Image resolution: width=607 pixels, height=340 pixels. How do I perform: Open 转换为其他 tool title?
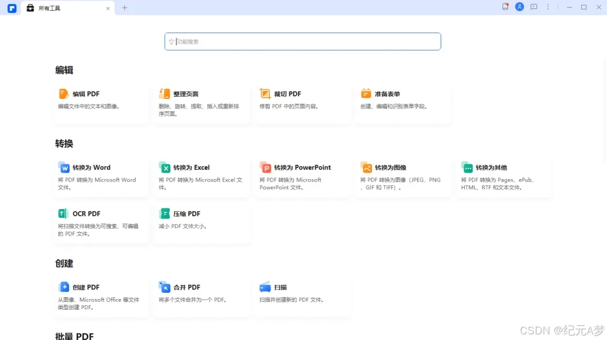pos(491,167)
